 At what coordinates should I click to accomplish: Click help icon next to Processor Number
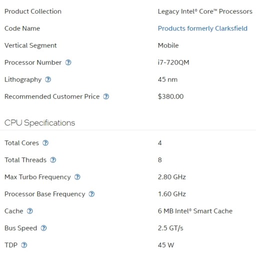coord(68,62)
